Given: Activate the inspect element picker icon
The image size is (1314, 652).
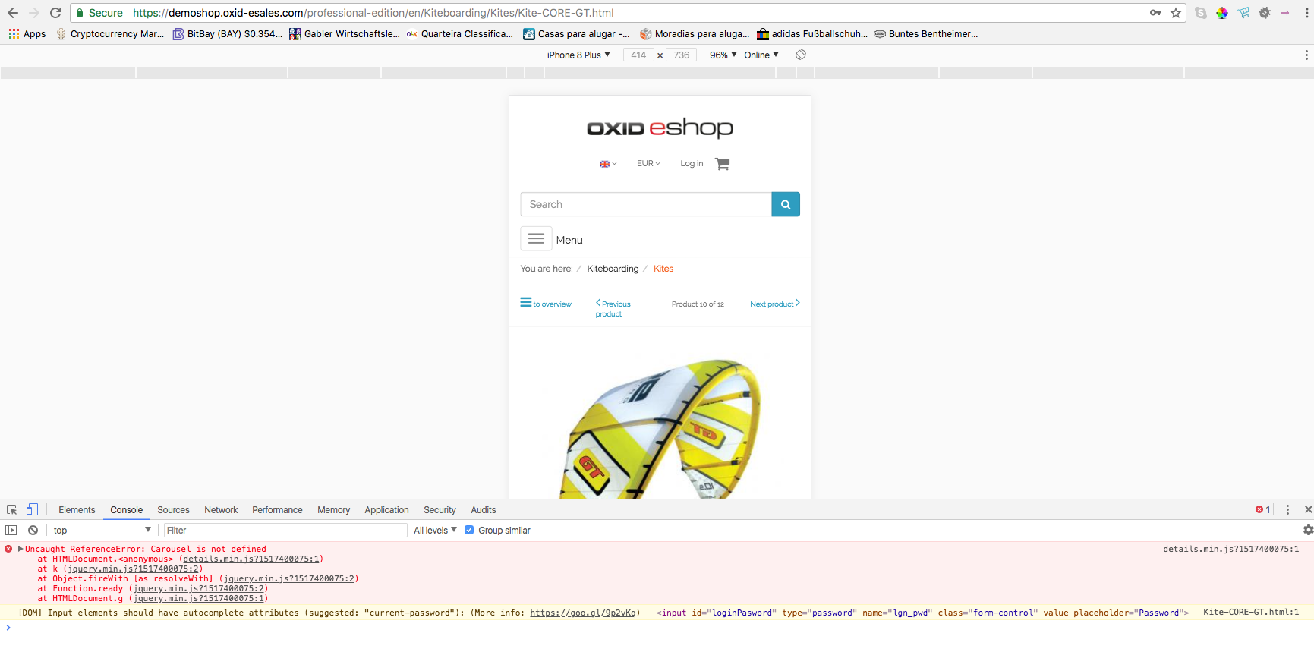Looking at the screenshot, I should 11,510.
